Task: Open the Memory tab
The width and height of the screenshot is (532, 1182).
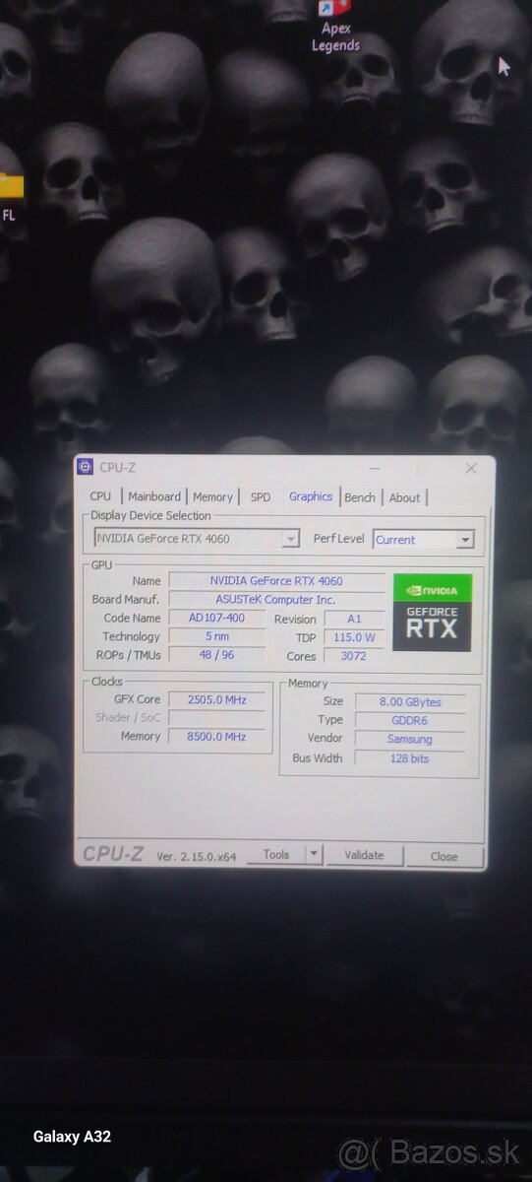Action: 212,497
